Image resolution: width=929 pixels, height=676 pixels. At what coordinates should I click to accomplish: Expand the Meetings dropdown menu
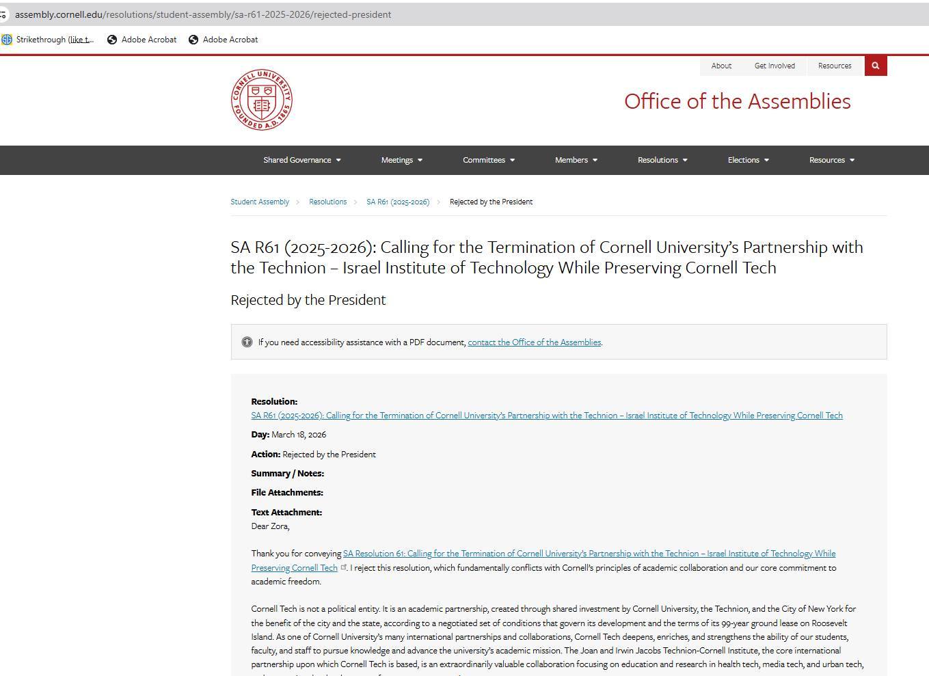[x=401, y=160]
